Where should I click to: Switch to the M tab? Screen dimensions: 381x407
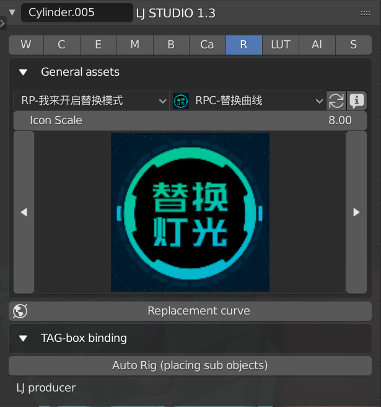click(x=135, y=45)
